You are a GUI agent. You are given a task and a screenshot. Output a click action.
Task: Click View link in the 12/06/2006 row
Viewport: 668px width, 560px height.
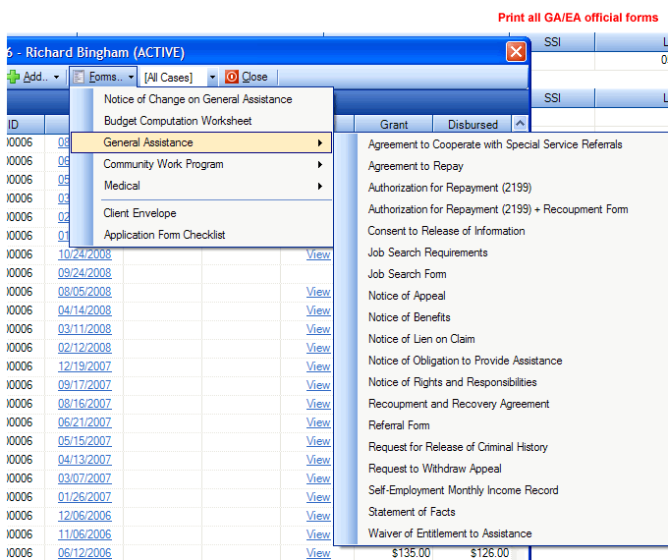pos(318,516)
